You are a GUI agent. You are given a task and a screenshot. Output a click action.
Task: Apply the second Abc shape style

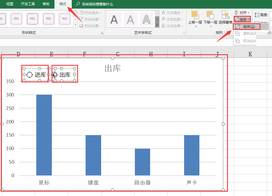[16, 18]
